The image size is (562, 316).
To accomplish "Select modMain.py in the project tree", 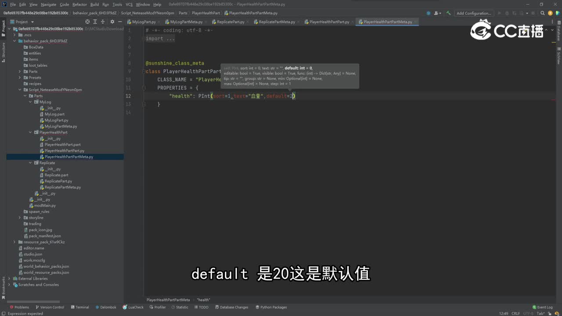I will pos(45,205).
